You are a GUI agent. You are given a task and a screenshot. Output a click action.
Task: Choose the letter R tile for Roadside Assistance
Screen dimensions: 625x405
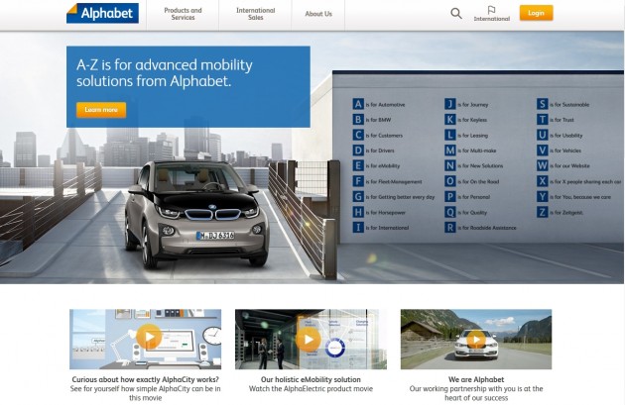(449, 227)
